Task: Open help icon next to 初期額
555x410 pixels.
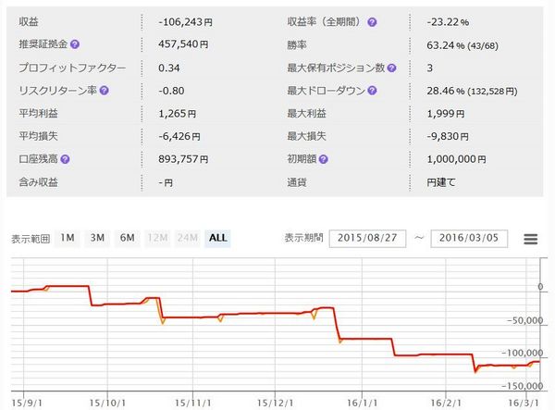Action: (324, 159)
